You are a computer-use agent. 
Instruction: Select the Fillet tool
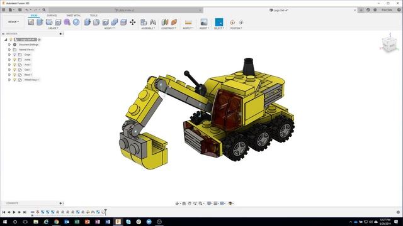[96, 22]
